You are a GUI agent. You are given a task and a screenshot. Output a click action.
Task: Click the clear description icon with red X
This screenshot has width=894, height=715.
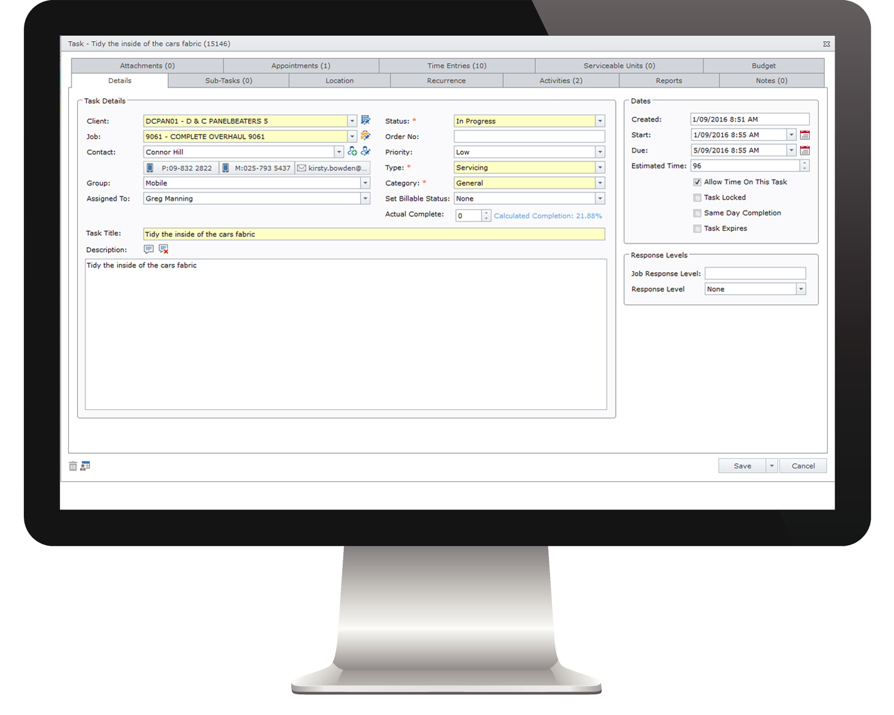(164, 249)
